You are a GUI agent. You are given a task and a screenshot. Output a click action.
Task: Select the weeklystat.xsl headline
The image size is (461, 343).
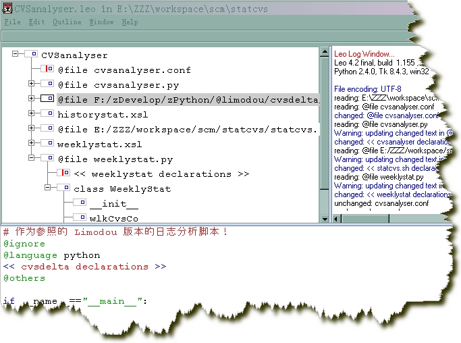tap(99, 144)
